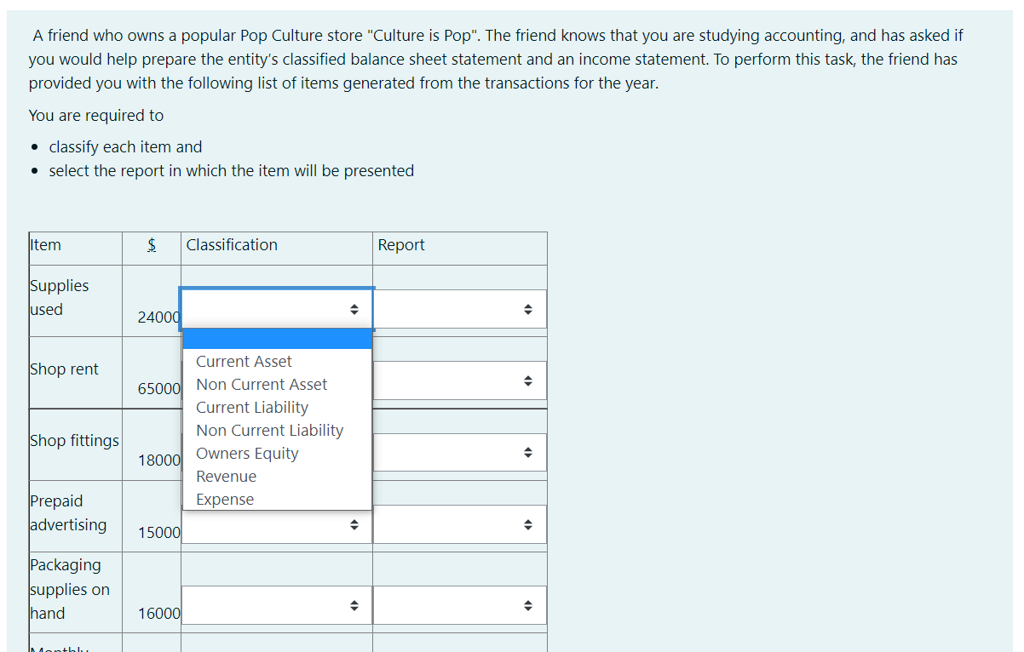This screenshot has height=652, width=1024.
Task: Expand Report dropdown for Packaging supplies
Action: [460, 605]
